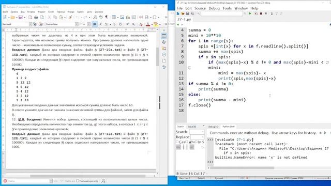Open the font name dropdown in Writer
Screen dimensions: 331x186
coord(77,24)
